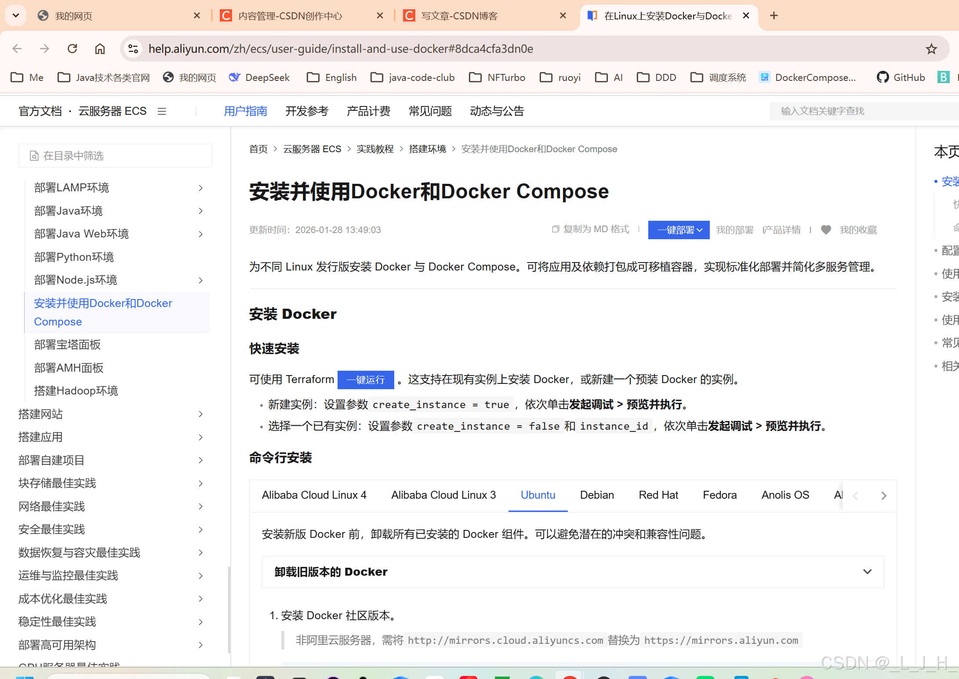Screen dimensions: 959x679
Task: Open the tab search dropdown arrow
Action: click(x=16, y=16)
